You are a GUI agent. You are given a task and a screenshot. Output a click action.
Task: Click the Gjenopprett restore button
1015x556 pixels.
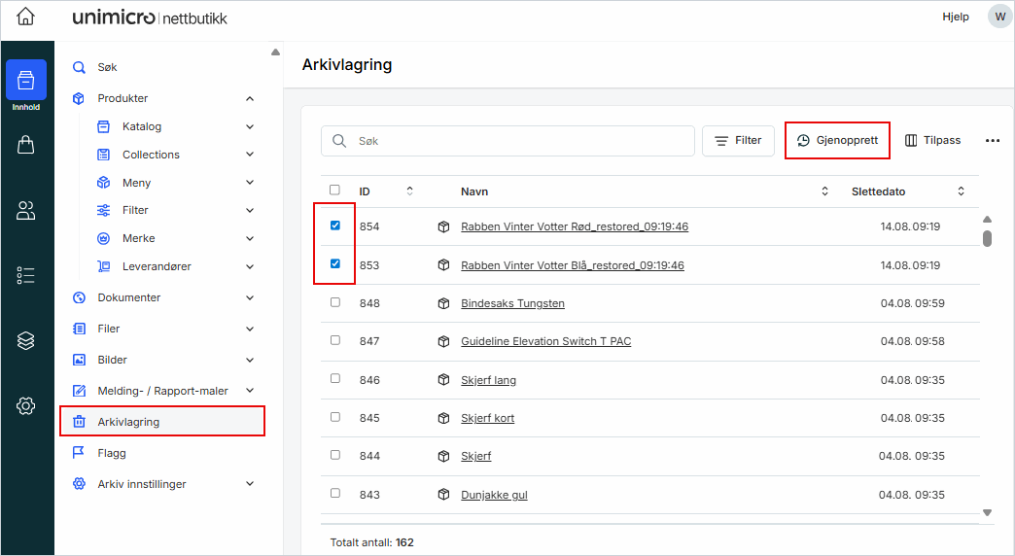(x=837, y=141)
